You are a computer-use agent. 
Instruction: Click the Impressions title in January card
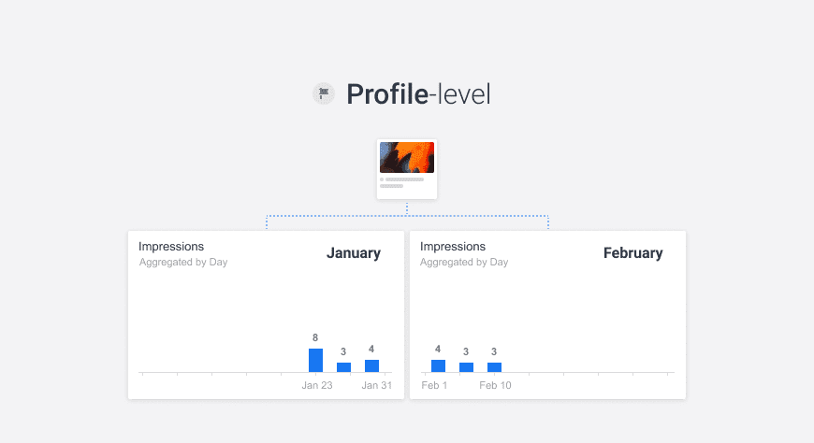point(171,247)
